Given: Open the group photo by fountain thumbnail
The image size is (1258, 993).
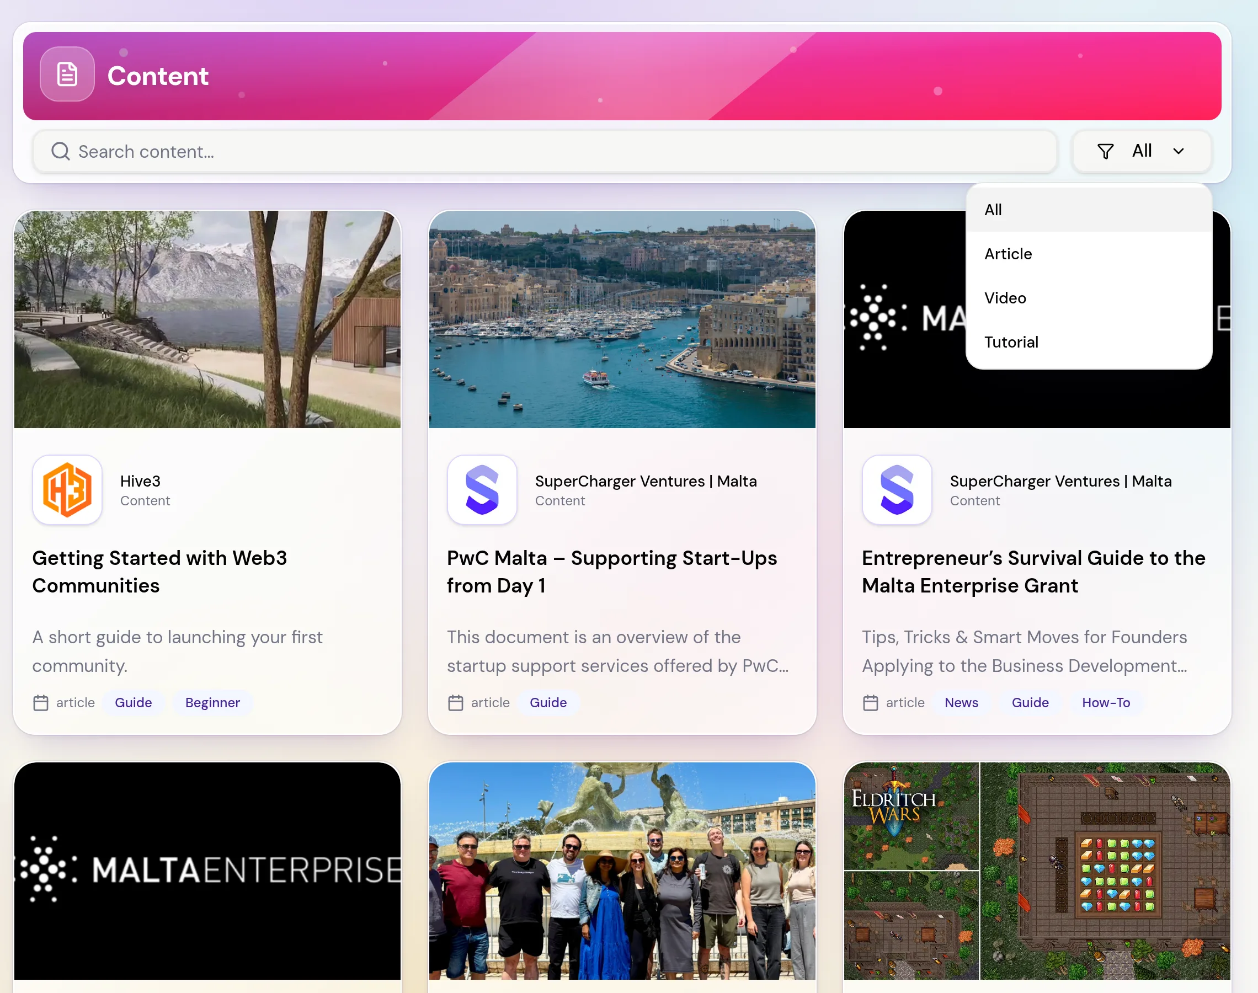Looking at the screenshot, I should pos(622,871).
